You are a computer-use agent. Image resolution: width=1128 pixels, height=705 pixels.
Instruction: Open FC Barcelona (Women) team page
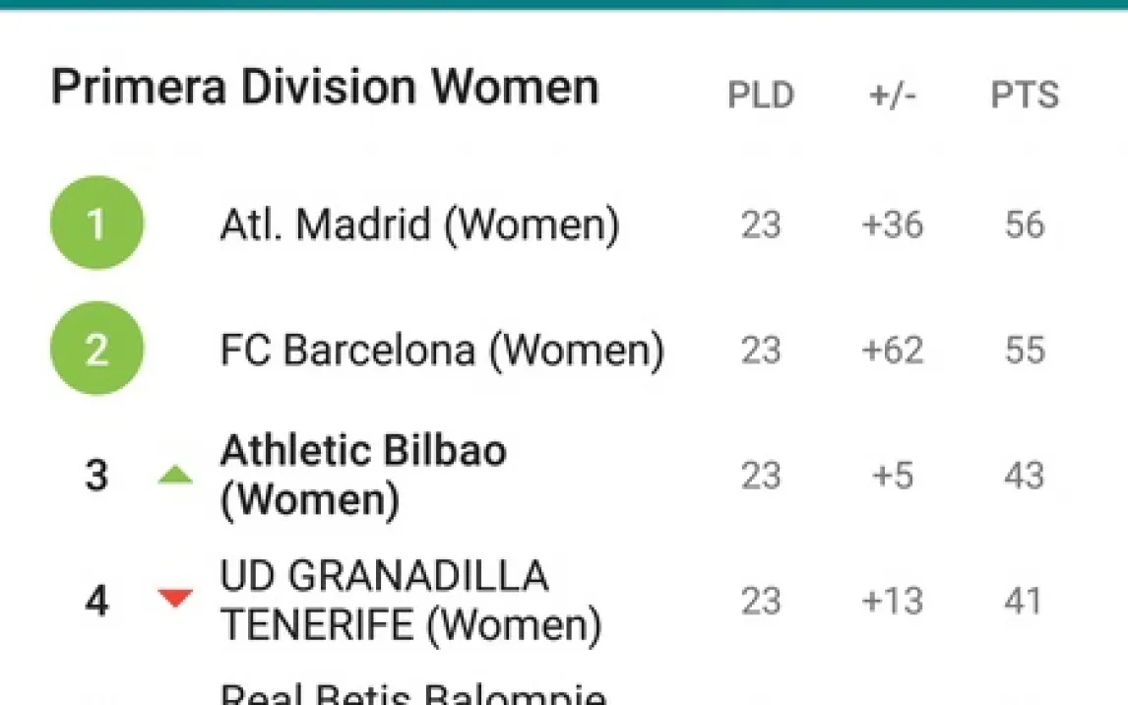coord(442,351)
